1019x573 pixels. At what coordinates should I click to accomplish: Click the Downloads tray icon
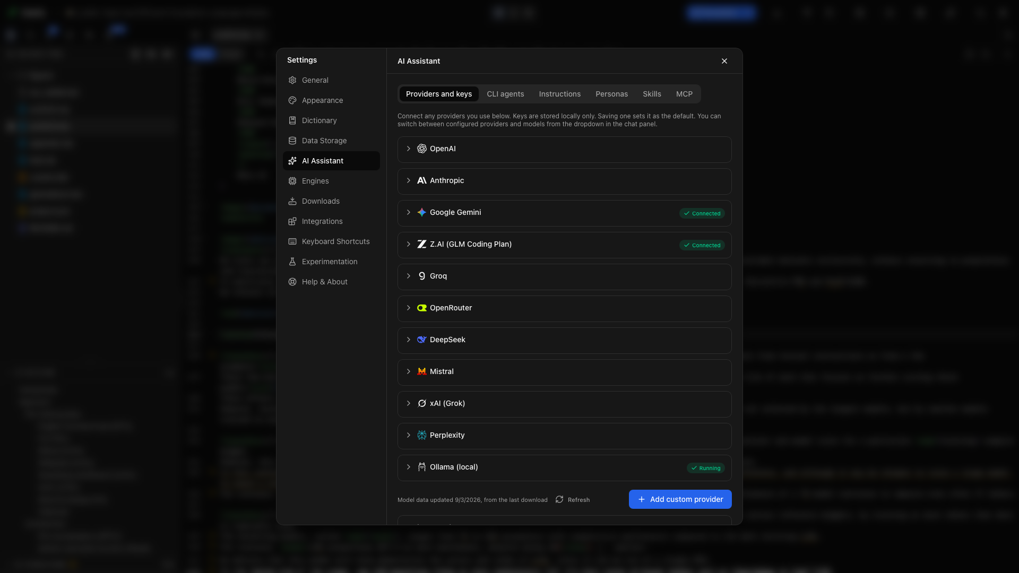click(x=292, y=201)
